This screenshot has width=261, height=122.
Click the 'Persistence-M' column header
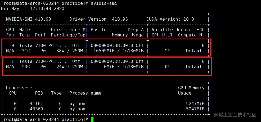click(x=68, y=30)
